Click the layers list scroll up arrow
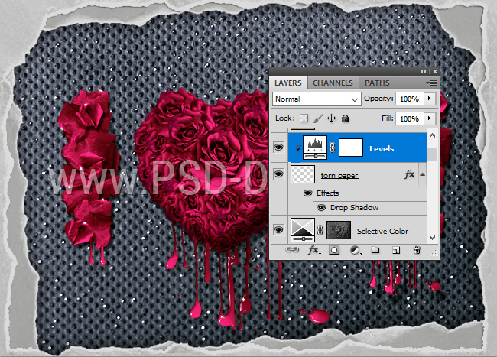The image size is (497, 357). (432, 135)
